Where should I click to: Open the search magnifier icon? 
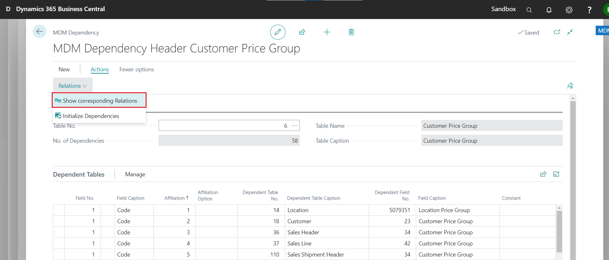[x=529, y=10]
